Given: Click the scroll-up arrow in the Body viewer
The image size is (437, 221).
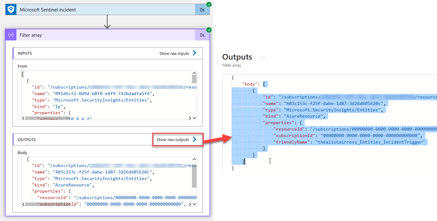Looking at the screenshot, I should pyautogui.click(x=194, y=159).
